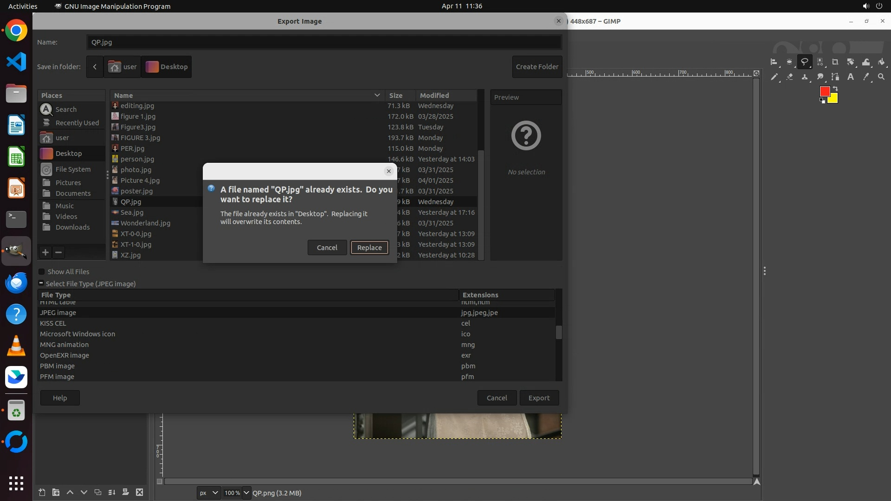The height and width of the screenshot is (501, 891).
Task: Select the Free Select lasso tool
Action: tap(804, 62)
